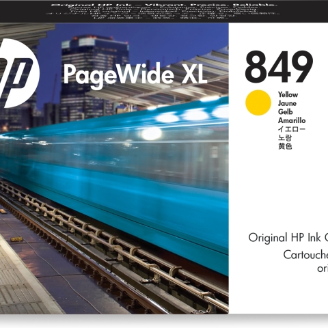Click the large 849 model number
The width and height of the screenshot is (328, 328).
(x=279, y=66)
